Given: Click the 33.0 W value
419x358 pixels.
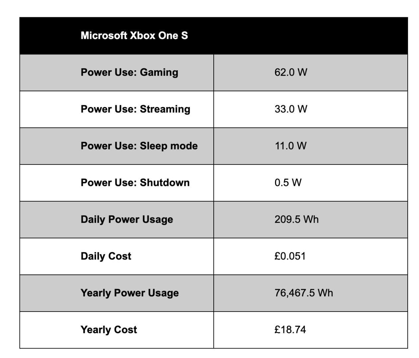Looking at the screenshot, I should click(291, 109).
